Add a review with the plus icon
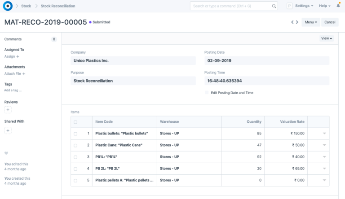The height and width of the screenshot is (199, 345). pos(8,110)
